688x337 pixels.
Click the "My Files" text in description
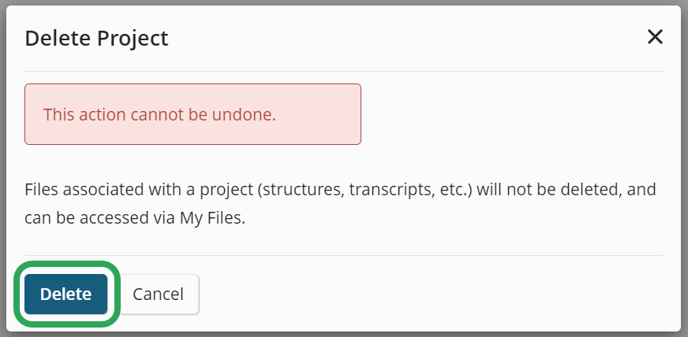pyautogui.click(x=211, y=218)
